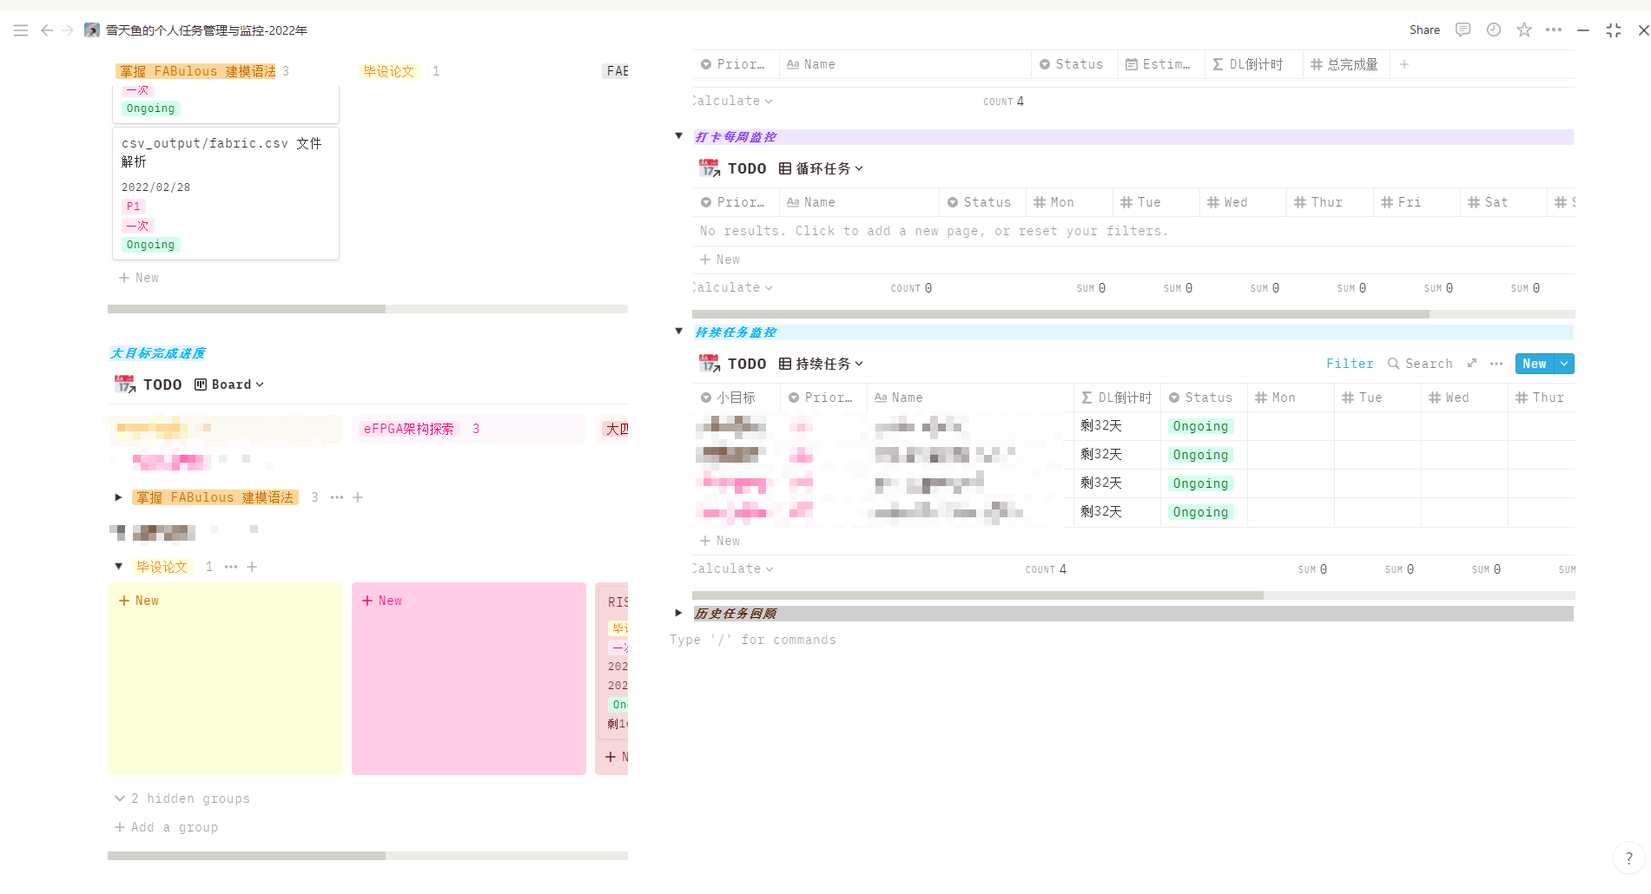Switch view via 循环任务 view dropdown
Image resolution: width=1651 pixels, height=894 pixels.
click(821, 168)
